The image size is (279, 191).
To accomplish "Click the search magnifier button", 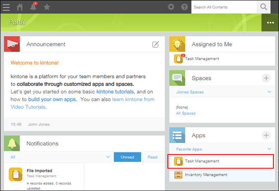I will click(x=264, y=7).
